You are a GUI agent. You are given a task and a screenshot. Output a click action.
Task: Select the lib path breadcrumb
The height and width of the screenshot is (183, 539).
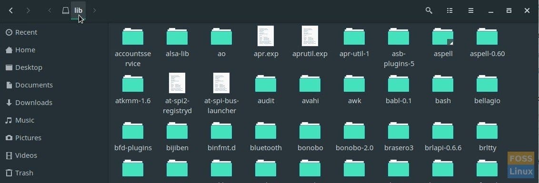79,10
